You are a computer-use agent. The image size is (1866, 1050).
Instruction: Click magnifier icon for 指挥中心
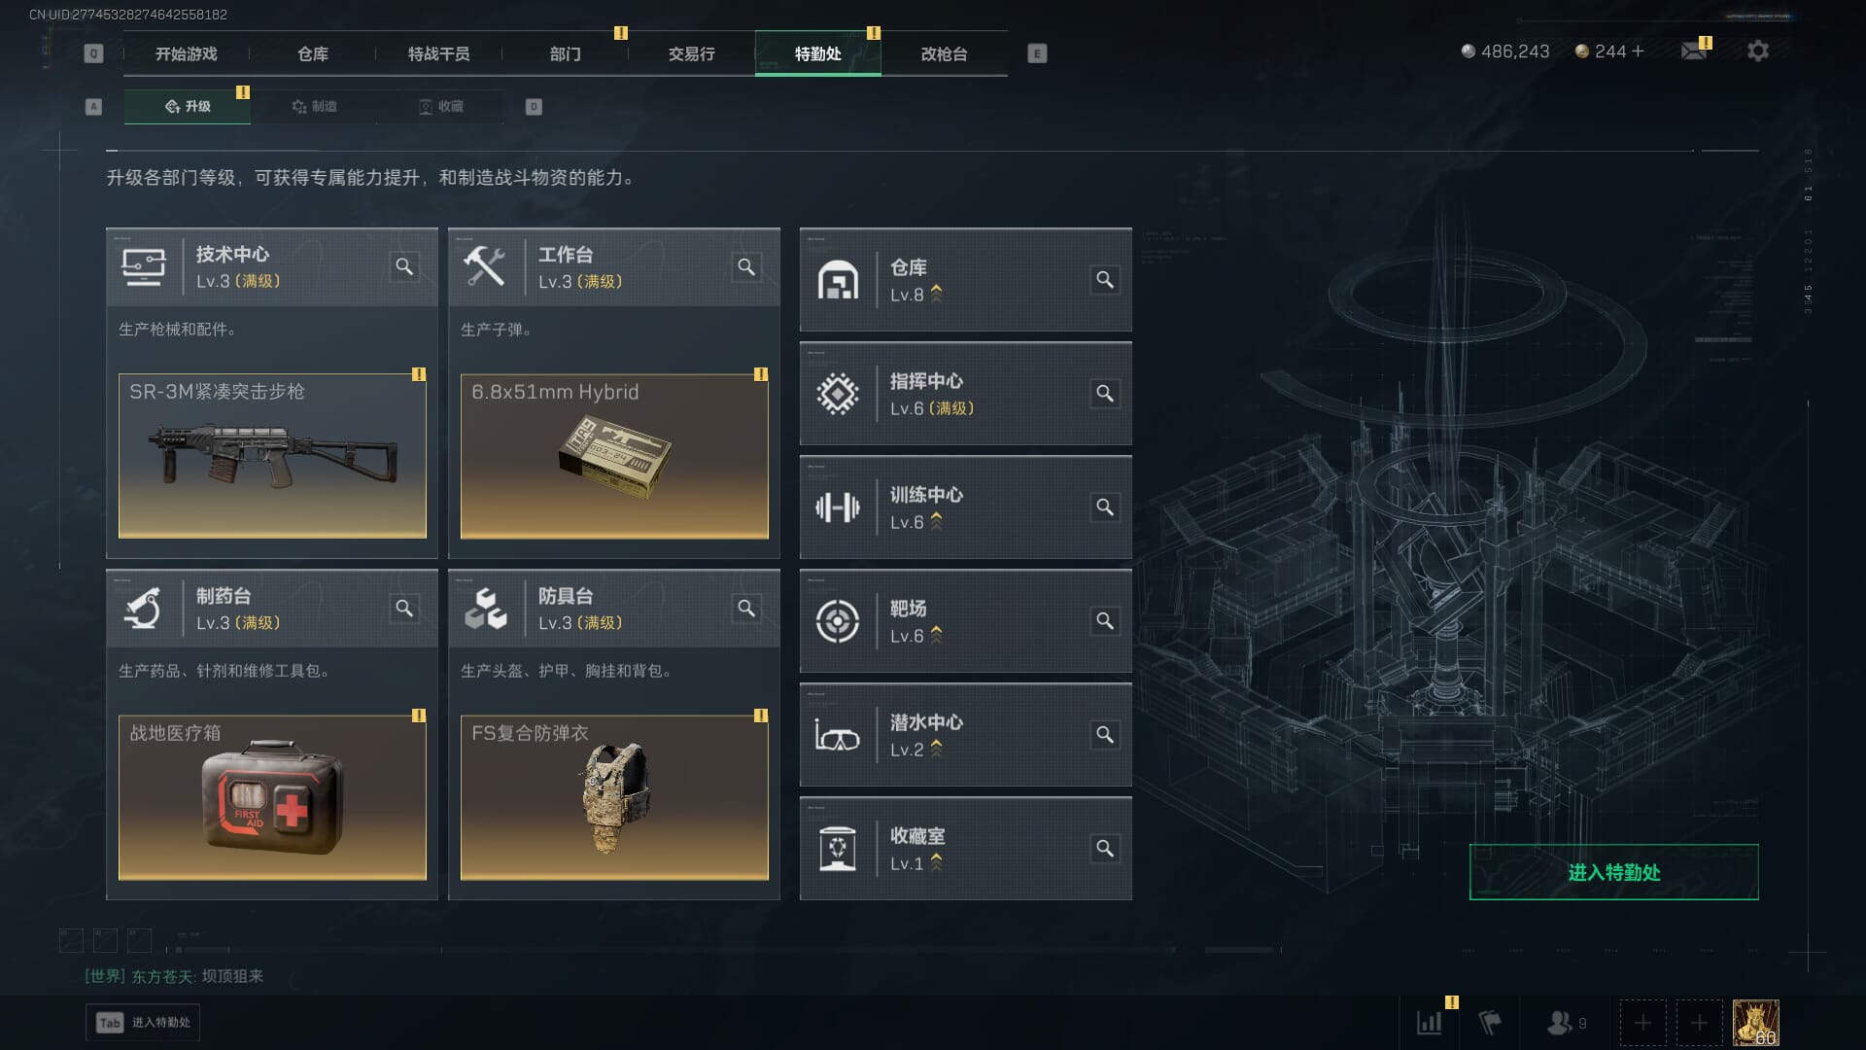pos(1105,394)
